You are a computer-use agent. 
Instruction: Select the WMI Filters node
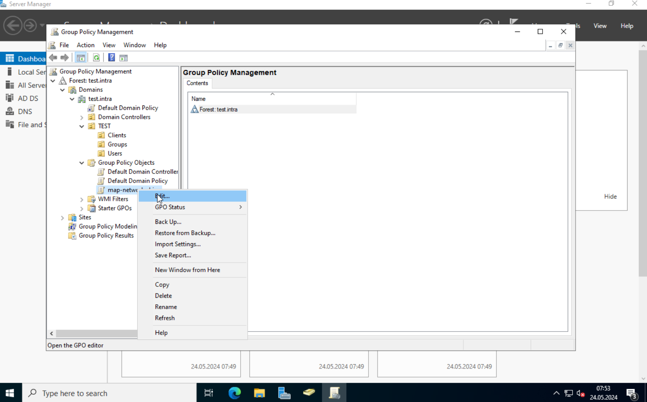pyautogui.click(x=113, y=199)
